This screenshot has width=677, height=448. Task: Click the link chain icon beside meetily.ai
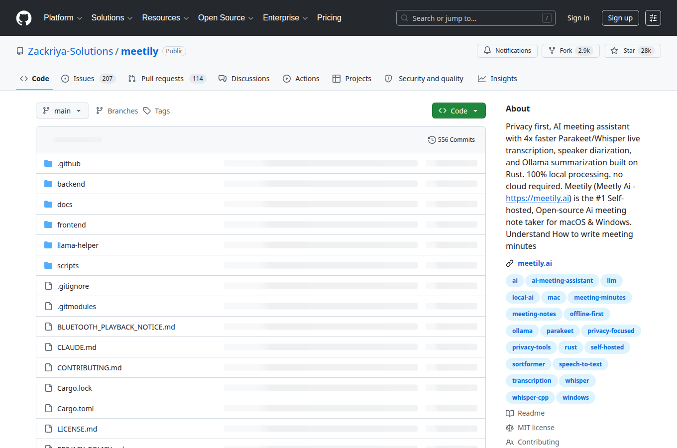coord(510,263)
